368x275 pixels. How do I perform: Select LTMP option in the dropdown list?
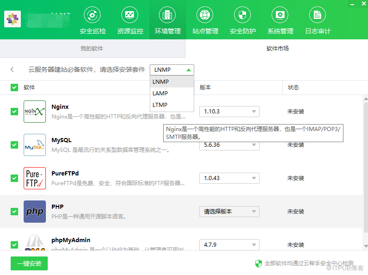pos(160,105)
